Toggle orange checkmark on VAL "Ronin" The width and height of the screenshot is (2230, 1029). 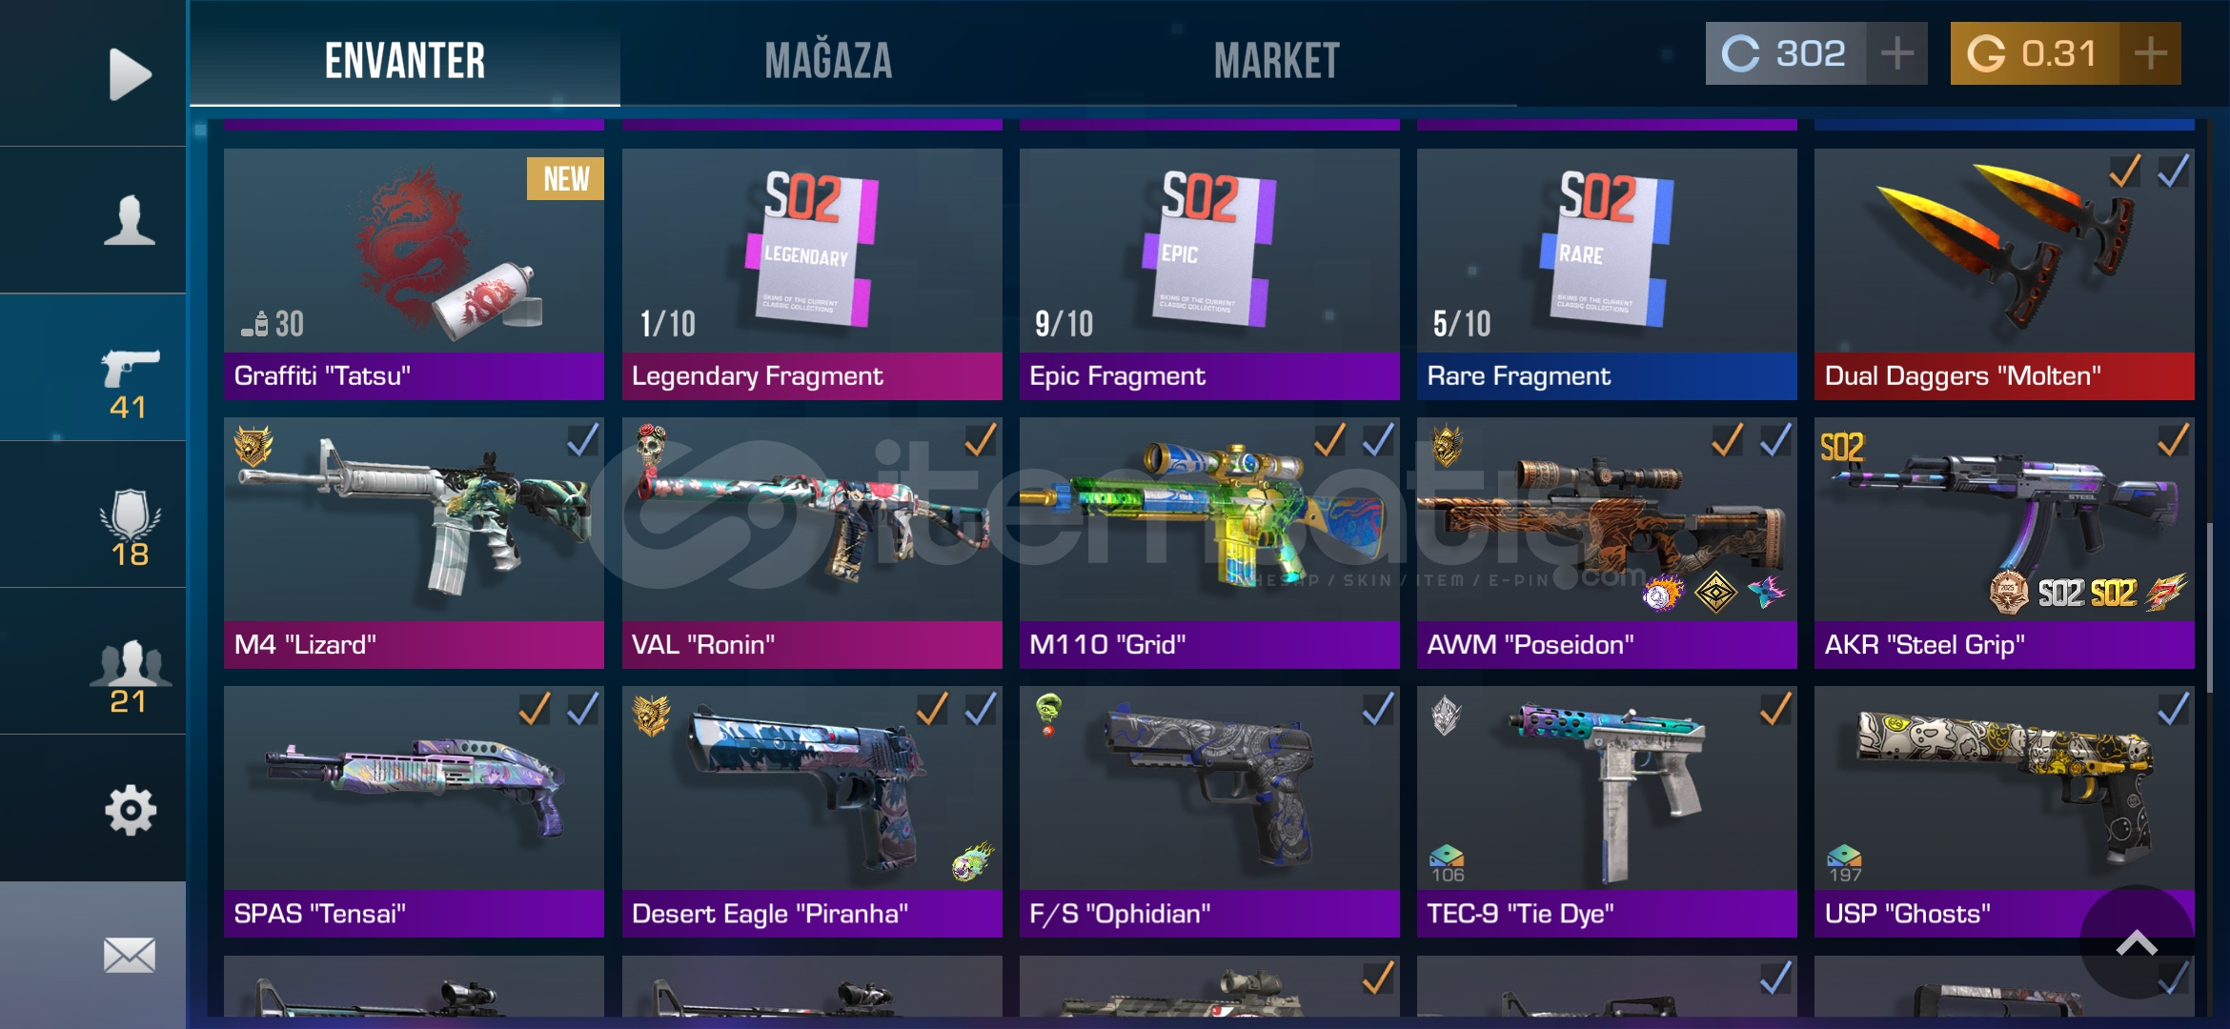point(980,440)
